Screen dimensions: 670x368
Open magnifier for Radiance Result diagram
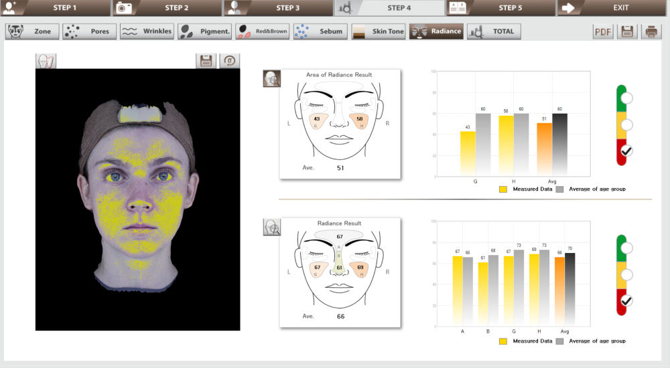pos(272,227)
